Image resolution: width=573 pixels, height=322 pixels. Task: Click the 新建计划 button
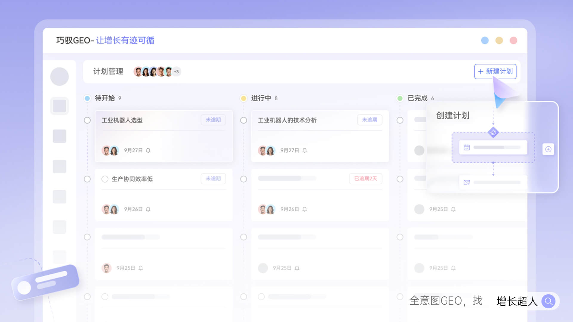(x=495, y=72)
